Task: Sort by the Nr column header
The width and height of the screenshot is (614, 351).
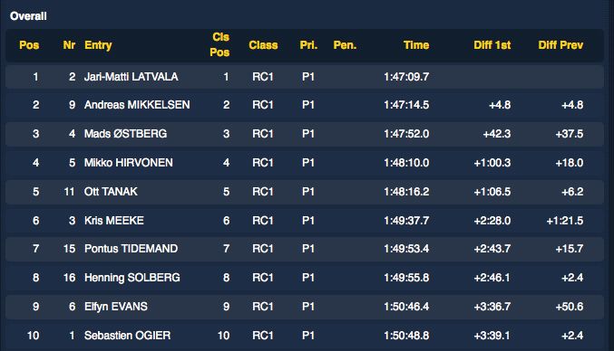Action: (x=69, y=45)
